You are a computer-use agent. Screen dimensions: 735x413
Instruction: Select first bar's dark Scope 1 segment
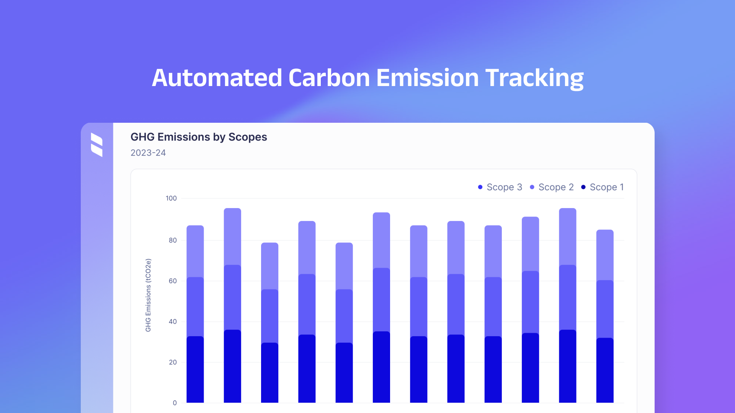[195, 369]
